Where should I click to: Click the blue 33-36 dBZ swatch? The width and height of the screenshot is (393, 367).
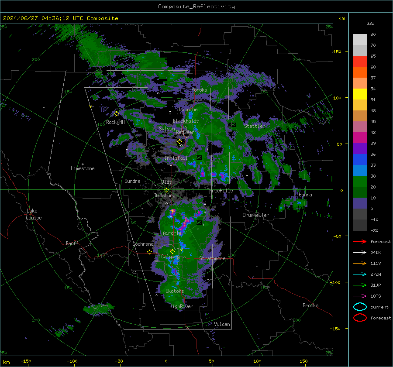360,160
